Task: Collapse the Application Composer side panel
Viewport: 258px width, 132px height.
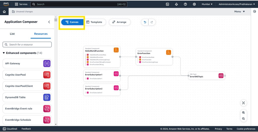Action: pos(49,22)
